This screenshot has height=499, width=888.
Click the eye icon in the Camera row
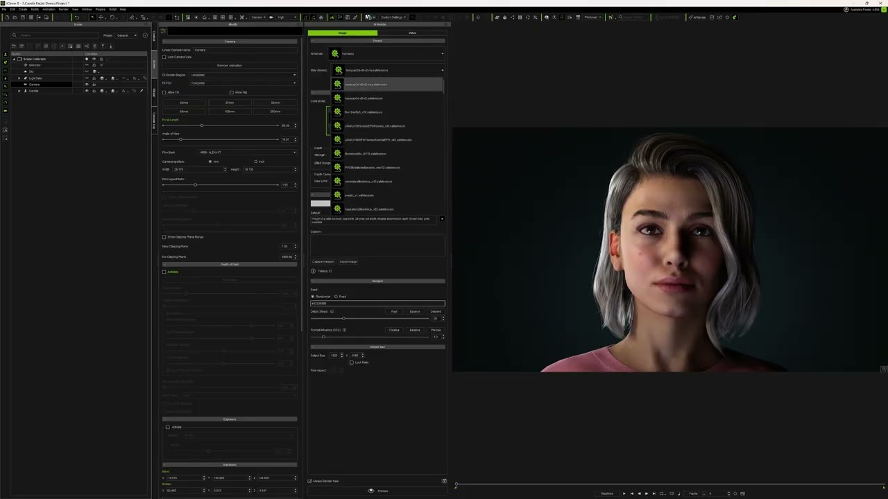click(x=87, y=85)
